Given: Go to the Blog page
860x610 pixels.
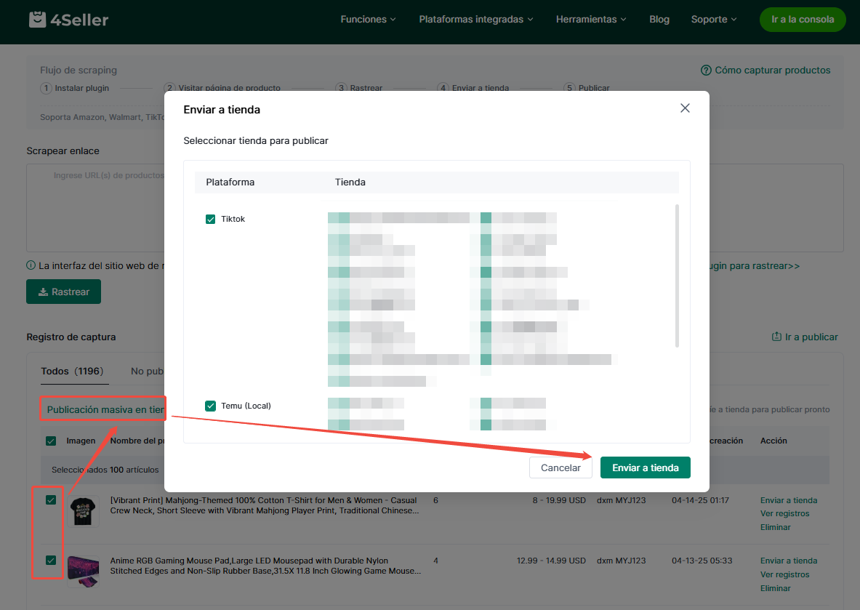Looking at the screenshot, I should coord(659,20).
